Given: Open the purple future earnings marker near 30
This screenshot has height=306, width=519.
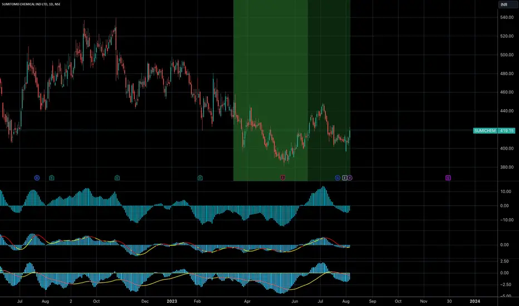Looking at the screenshot, I should [448, 178].
